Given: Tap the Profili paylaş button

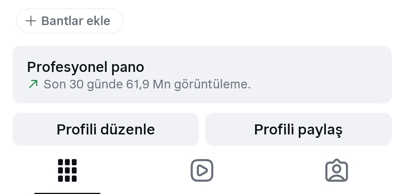Looking at the screenshot, I should click(x=299, y=129).
